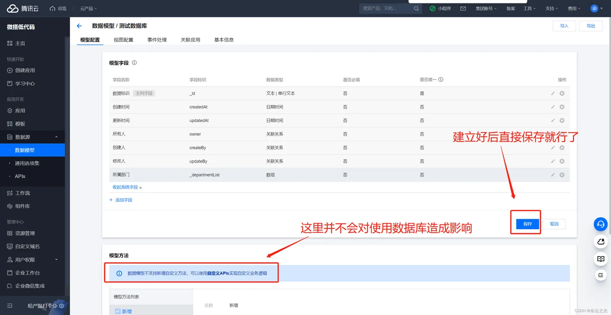Delete the createdAt field row
Viewport: 611px width, 315px height.
[x=562, y=107]
